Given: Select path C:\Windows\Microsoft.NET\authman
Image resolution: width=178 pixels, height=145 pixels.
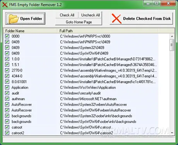Looking at the screenshot, I should point(88,99).
